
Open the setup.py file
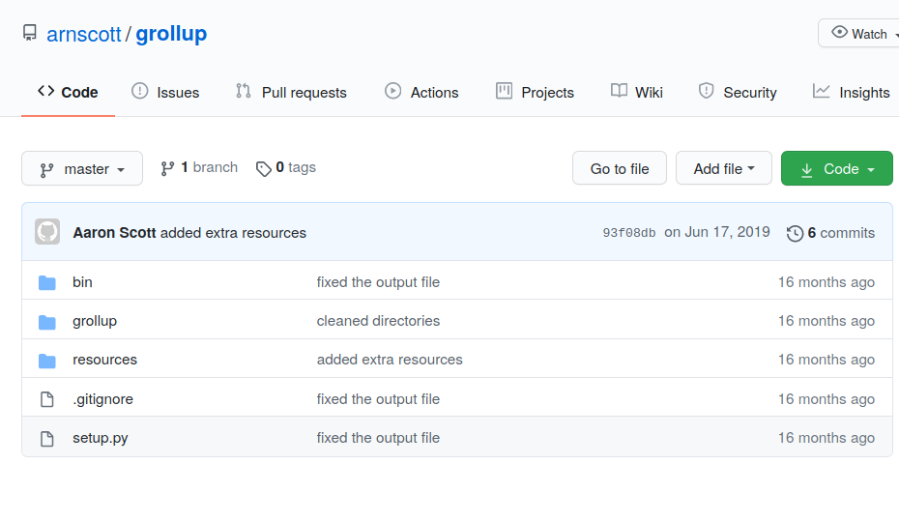click(101, 438)
